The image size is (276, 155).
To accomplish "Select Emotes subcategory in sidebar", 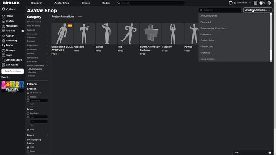I will (x=32, y=76).
